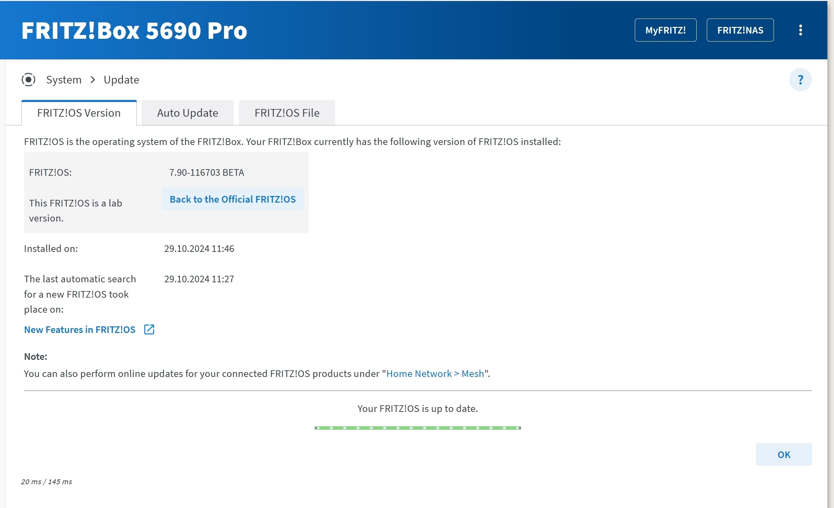Viewport: 834px width, 508px height.
Task: Click the 'Note:' heading
Action: 36,356
